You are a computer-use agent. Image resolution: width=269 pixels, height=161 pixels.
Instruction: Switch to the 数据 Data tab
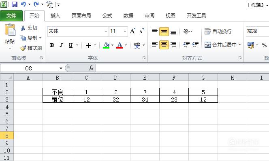128,16
